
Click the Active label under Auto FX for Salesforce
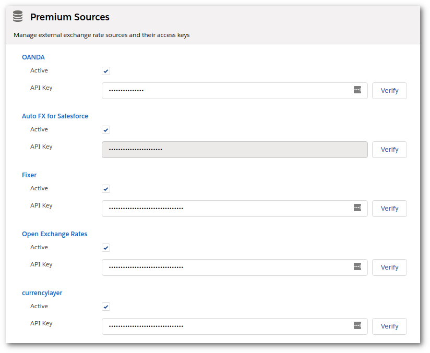click(39, 129)
